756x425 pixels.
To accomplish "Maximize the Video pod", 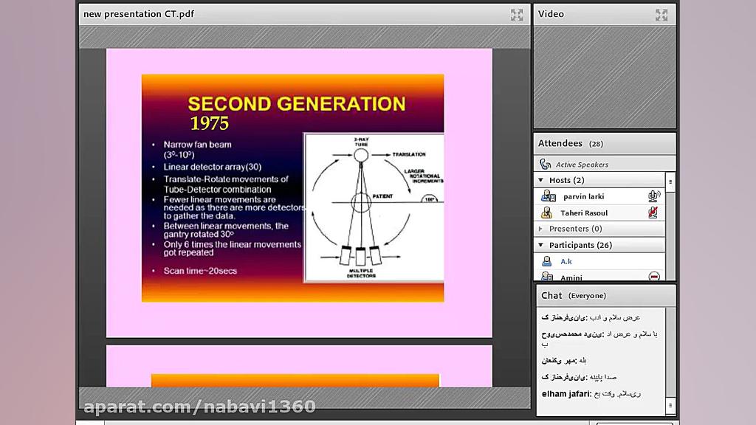I will coord(661,15).
